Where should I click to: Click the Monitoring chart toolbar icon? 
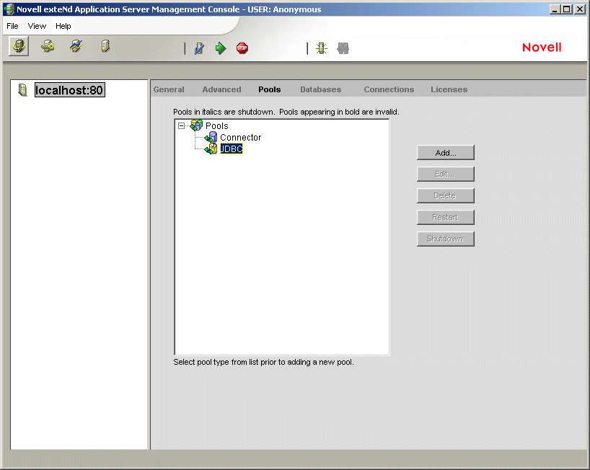click(x=76, y=47)
